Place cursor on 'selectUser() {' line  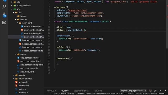[x=65, y=59]
